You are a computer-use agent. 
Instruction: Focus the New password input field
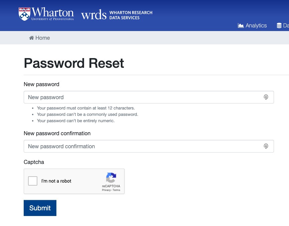click(143, 97)
